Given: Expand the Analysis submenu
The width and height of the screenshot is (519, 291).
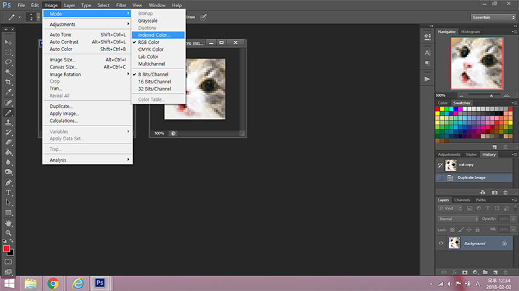Looking at the screenshot, I should point(88,160).
